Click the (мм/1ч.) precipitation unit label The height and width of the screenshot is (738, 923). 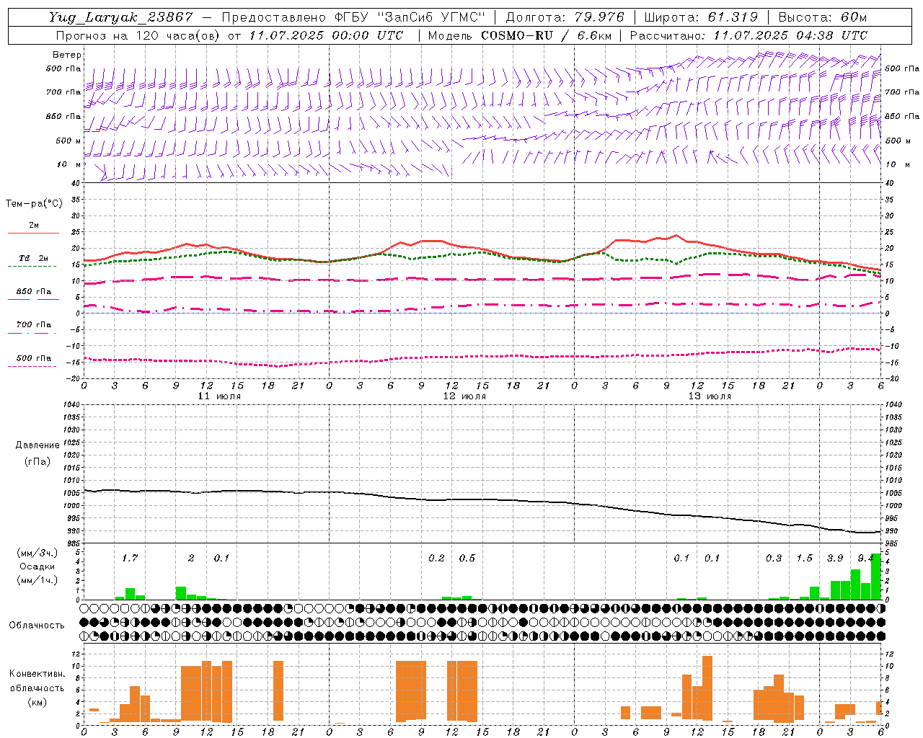(37, 580)
